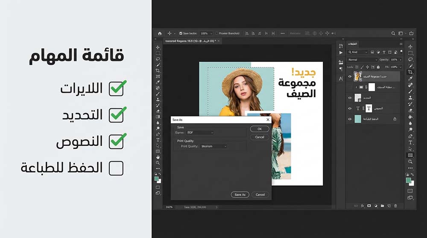Select the Pen tool in left toolbar

click(158, 134)
